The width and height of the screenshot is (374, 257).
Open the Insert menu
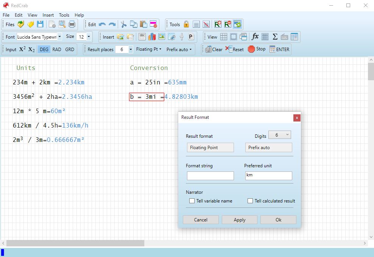(48, 15)
